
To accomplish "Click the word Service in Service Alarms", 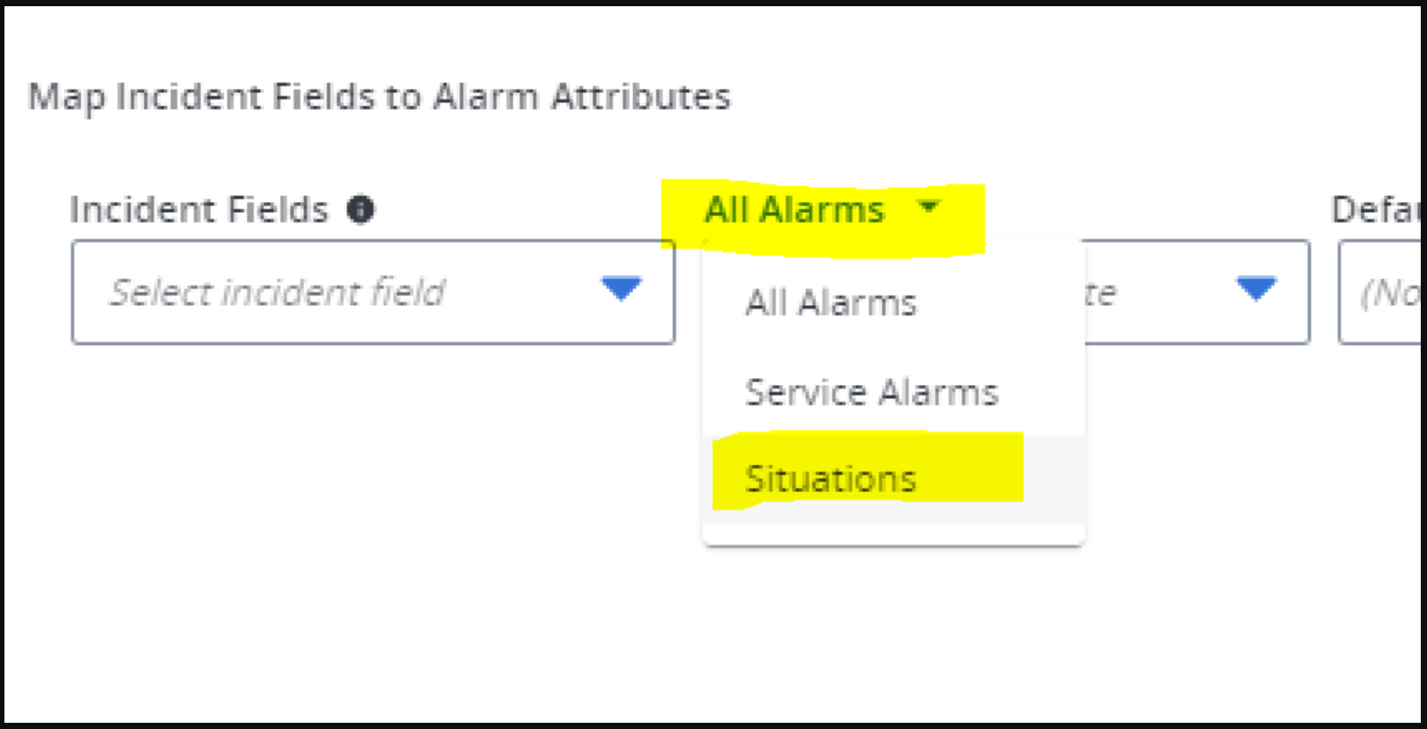I will tap(805, 392).
